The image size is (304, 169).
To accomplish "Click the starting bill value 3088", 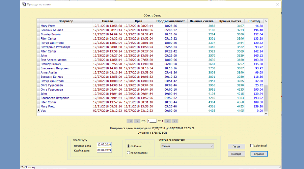I will tap(212, 26).
